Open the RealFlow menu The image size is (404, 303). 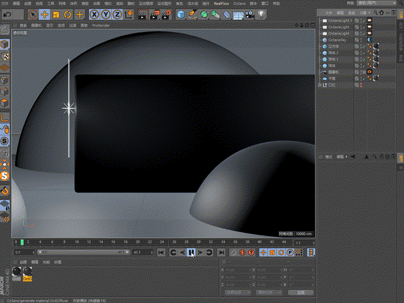(221, 3)
